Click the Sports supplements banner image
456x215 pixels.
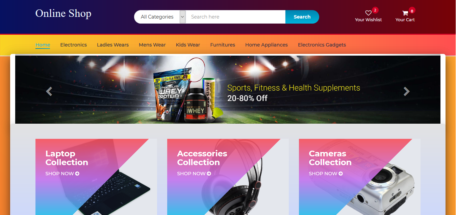[x=228, y=90]
